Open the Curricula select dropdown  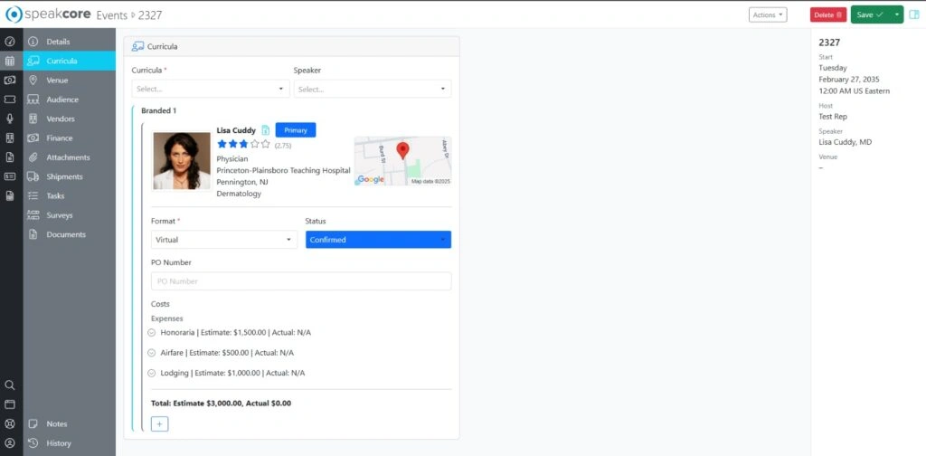point(210,89)
